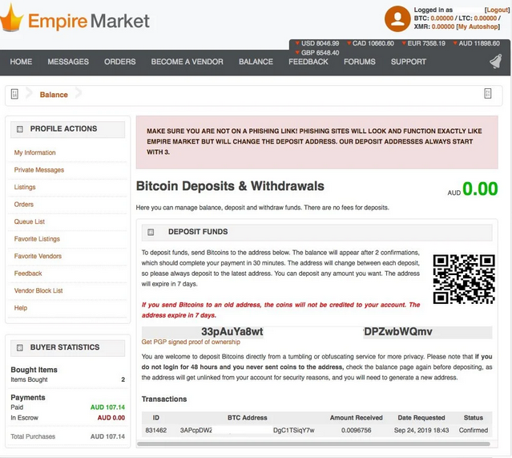Click date Sep 24, 2019 18:43
Image resolution: width=512 pixels, height=458 pixels.
click(421, 430)
